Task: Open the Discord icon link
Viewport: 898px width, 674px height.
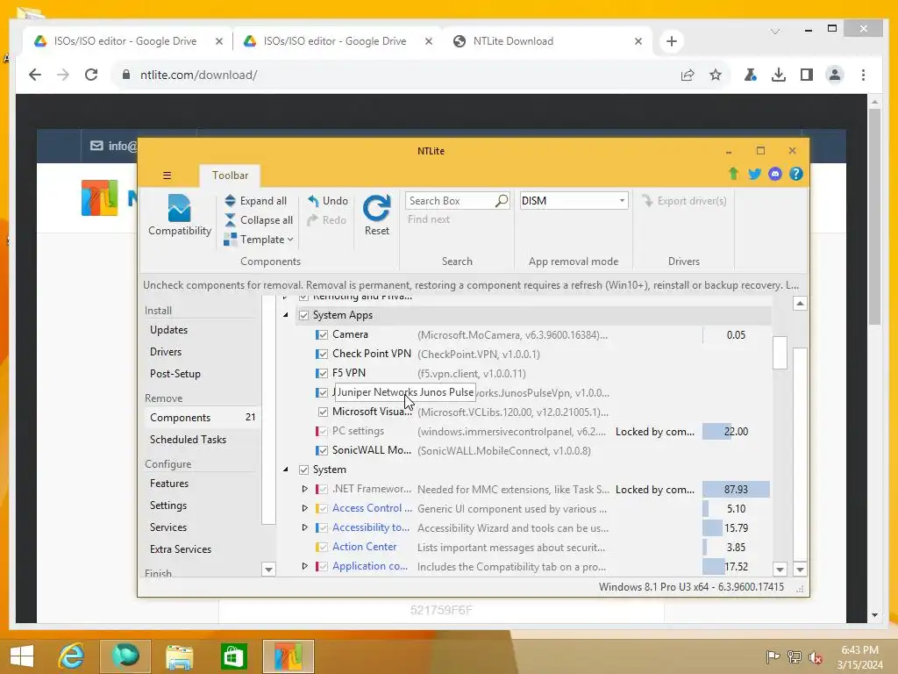Action: [775, 174]
